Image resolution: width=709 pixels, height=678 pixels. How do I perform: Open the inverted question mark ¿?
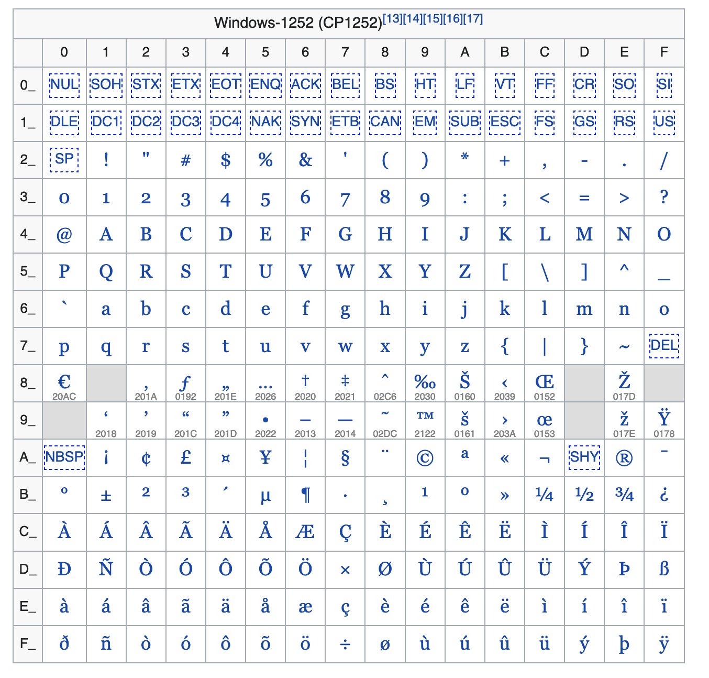(x=664, y=495)
